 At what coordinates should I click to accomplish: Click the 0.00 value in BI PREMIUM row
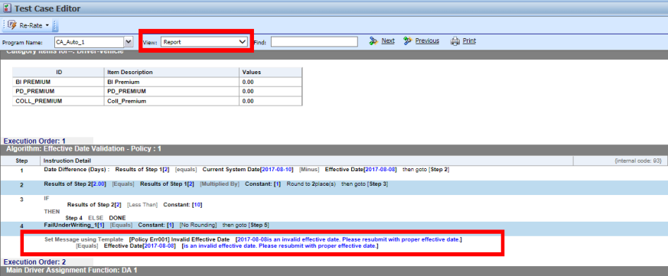(x=271, y=82)
